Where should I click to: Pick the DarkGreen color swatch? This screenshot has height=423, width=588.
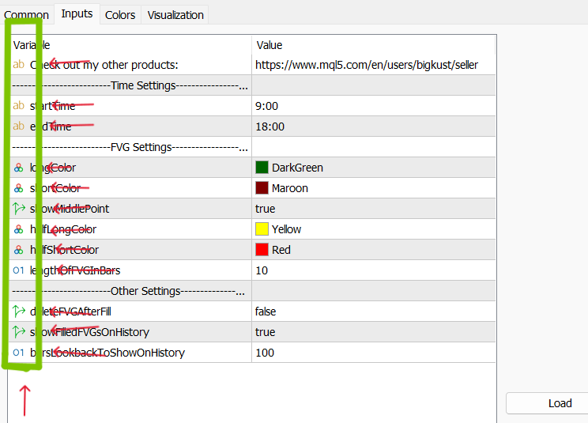[262, 168]
